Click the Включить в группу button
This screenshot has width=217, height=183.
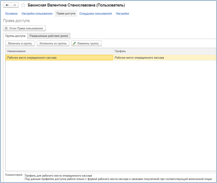20,43
